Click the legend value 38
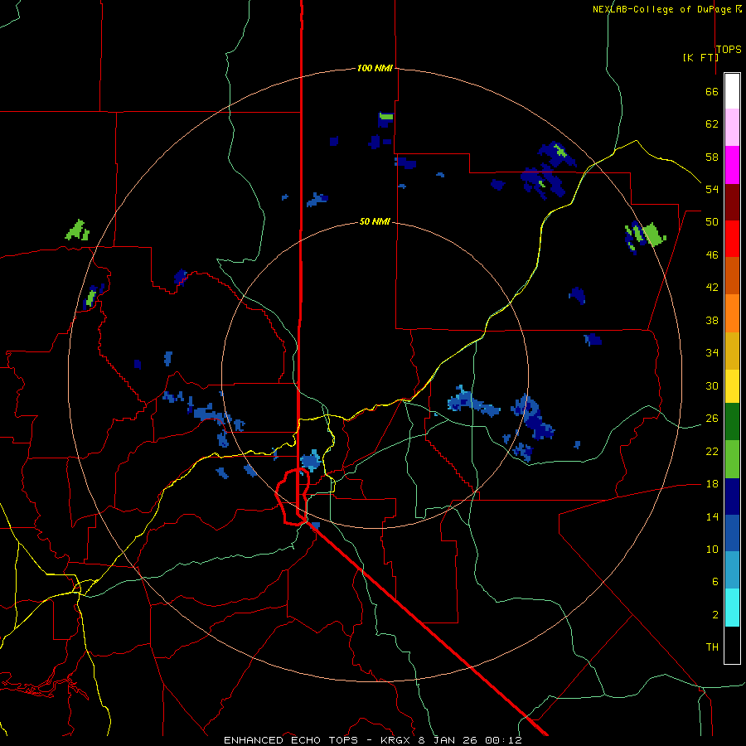This screenshot has height=746, width=746. 712,320
